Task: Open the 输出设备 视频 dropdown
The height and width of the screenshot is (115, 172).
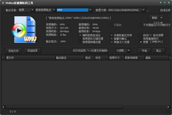Action: [26, 10]
